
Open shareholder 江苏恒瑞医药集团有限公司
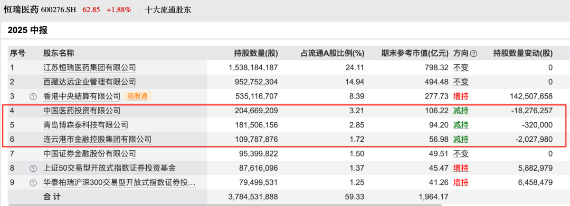point(89,67)
